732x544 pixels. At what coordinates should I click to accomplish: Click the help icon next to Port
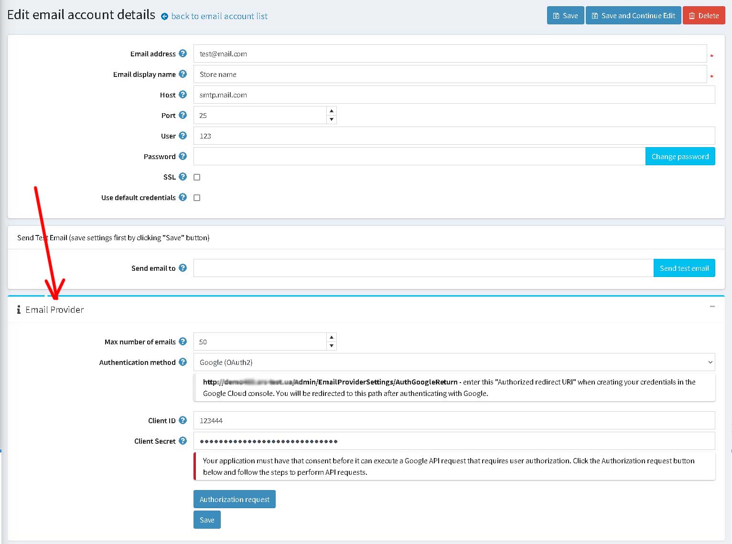(183, 115)
